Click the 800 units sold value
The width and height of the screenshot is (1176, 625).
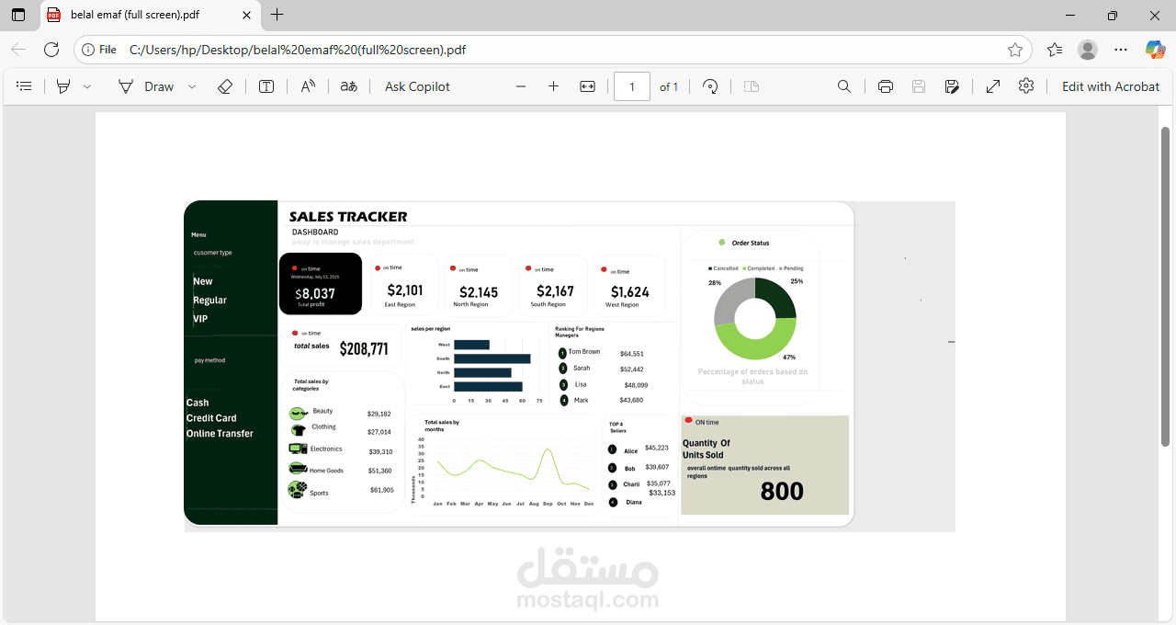pos(782,492)
